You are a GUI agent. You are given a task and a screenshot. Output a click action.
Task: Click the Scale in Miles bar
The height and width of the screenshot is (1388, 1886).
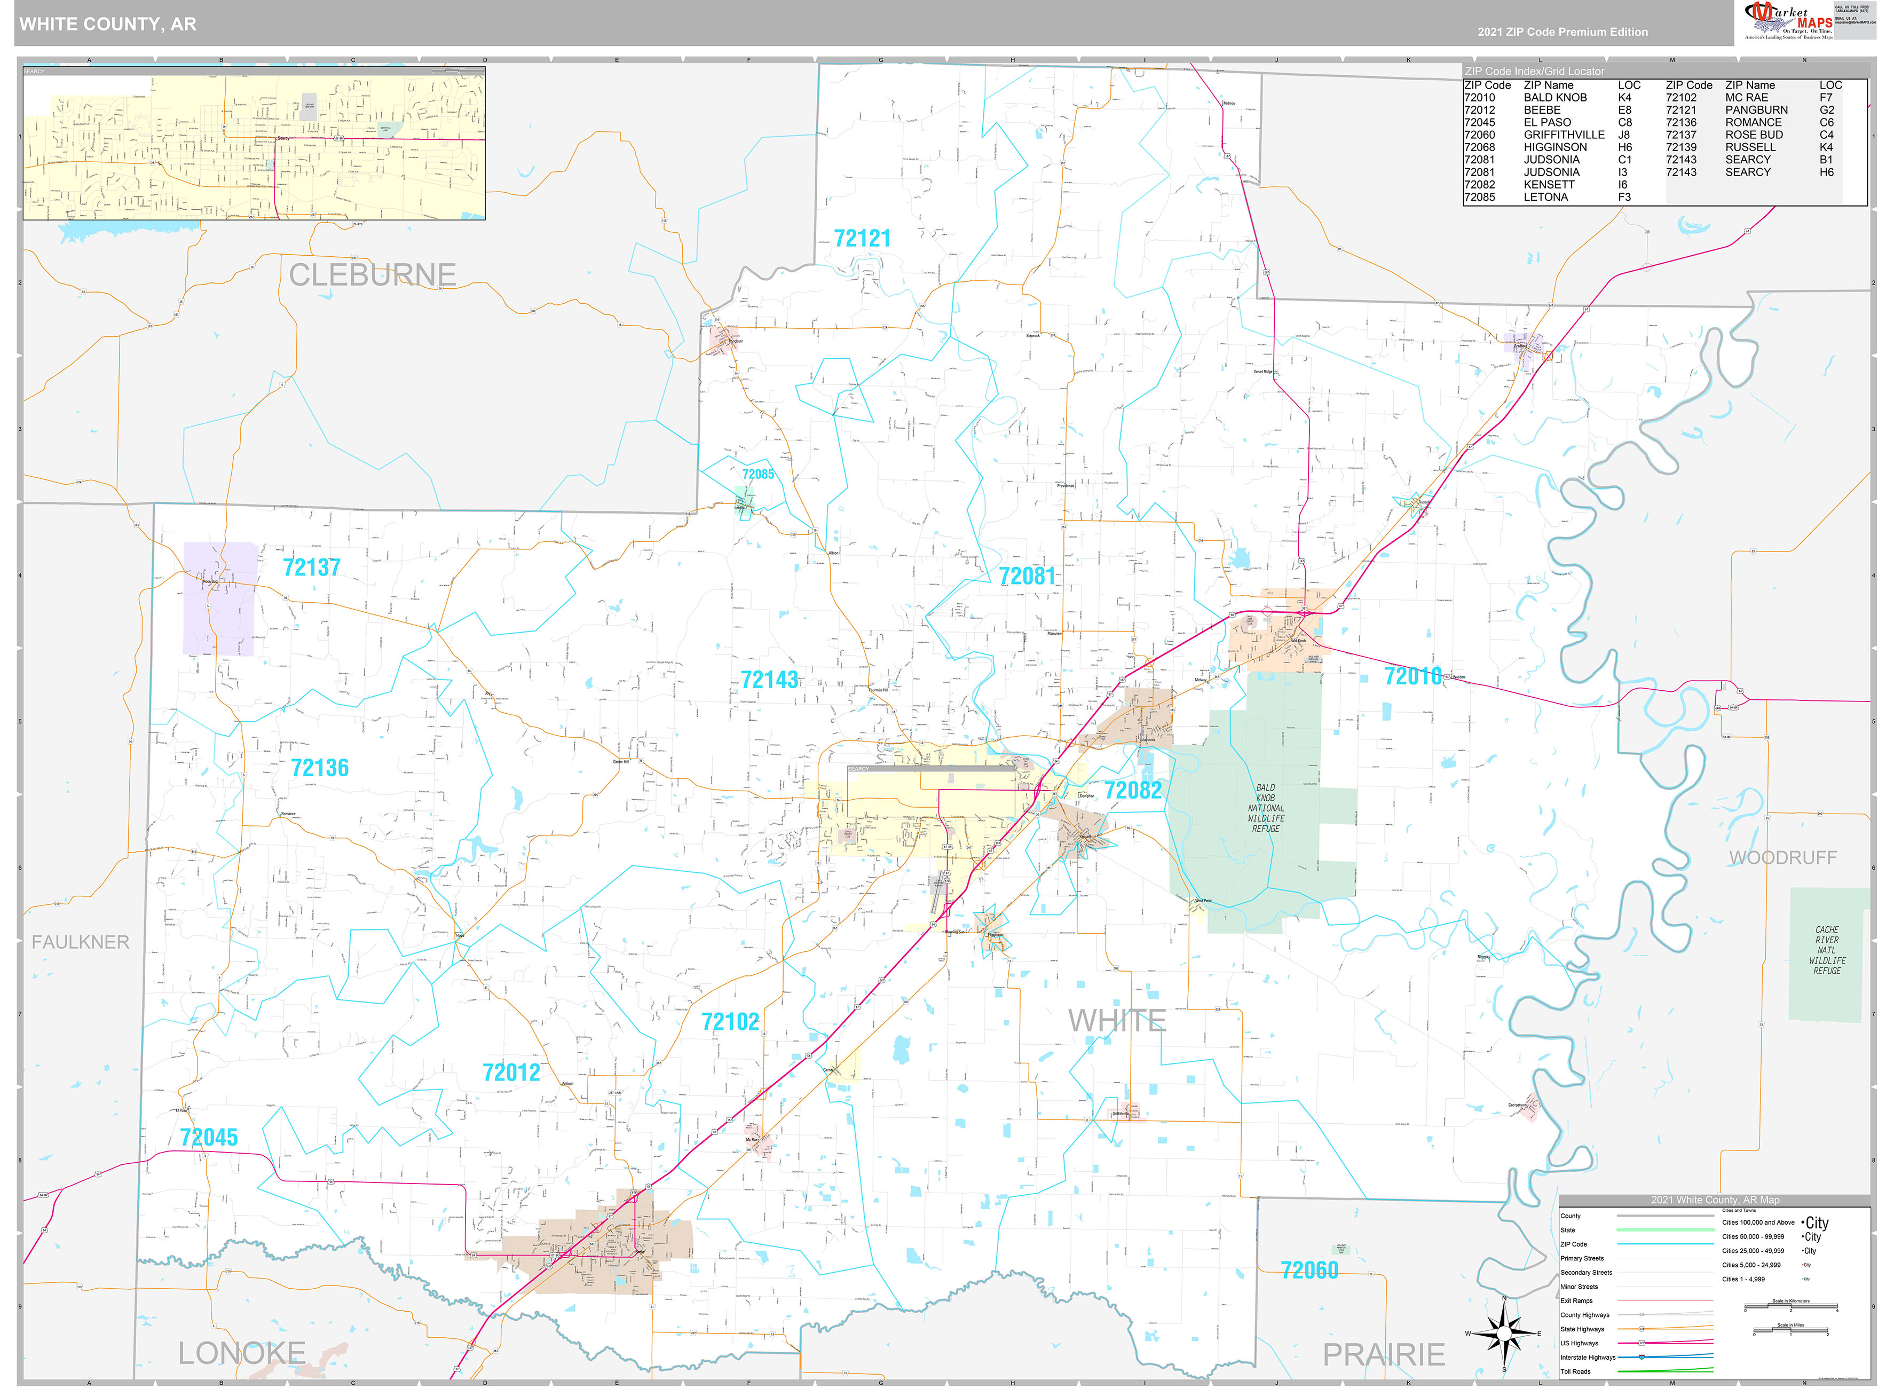1790,1331
